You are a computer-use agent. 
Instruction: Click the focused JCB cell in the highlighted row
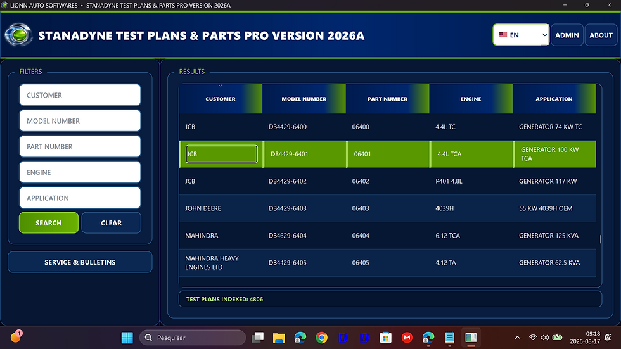pyautogui.click(x=221, y=154)
